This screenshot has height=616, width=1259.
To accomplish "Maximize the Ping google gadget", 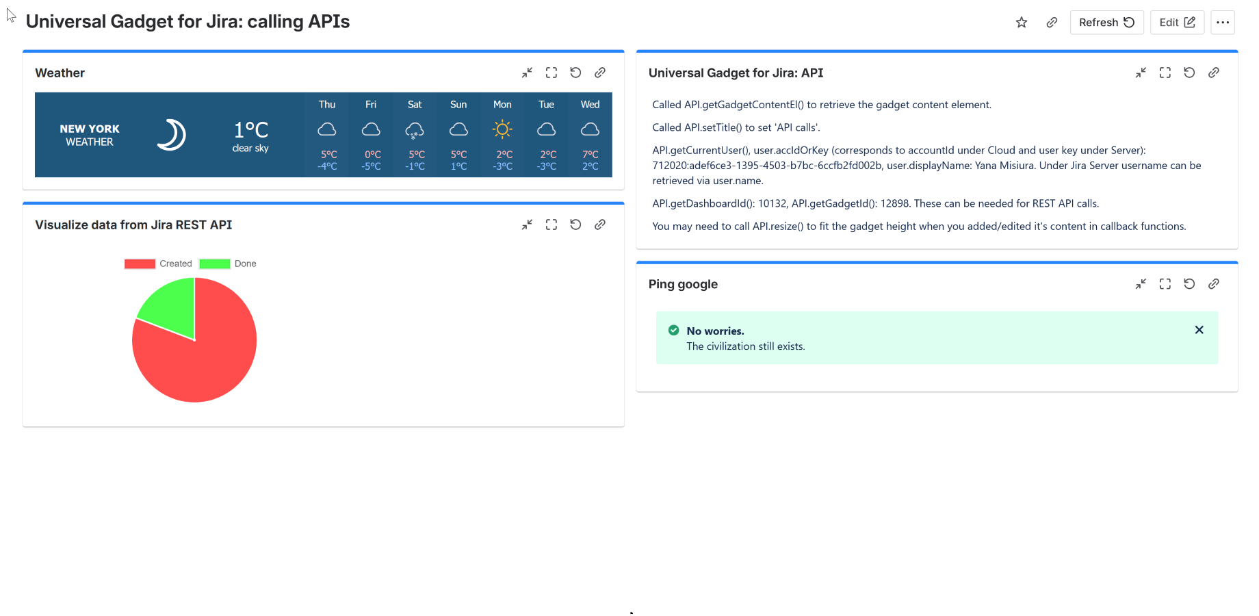I will 1165,284.
